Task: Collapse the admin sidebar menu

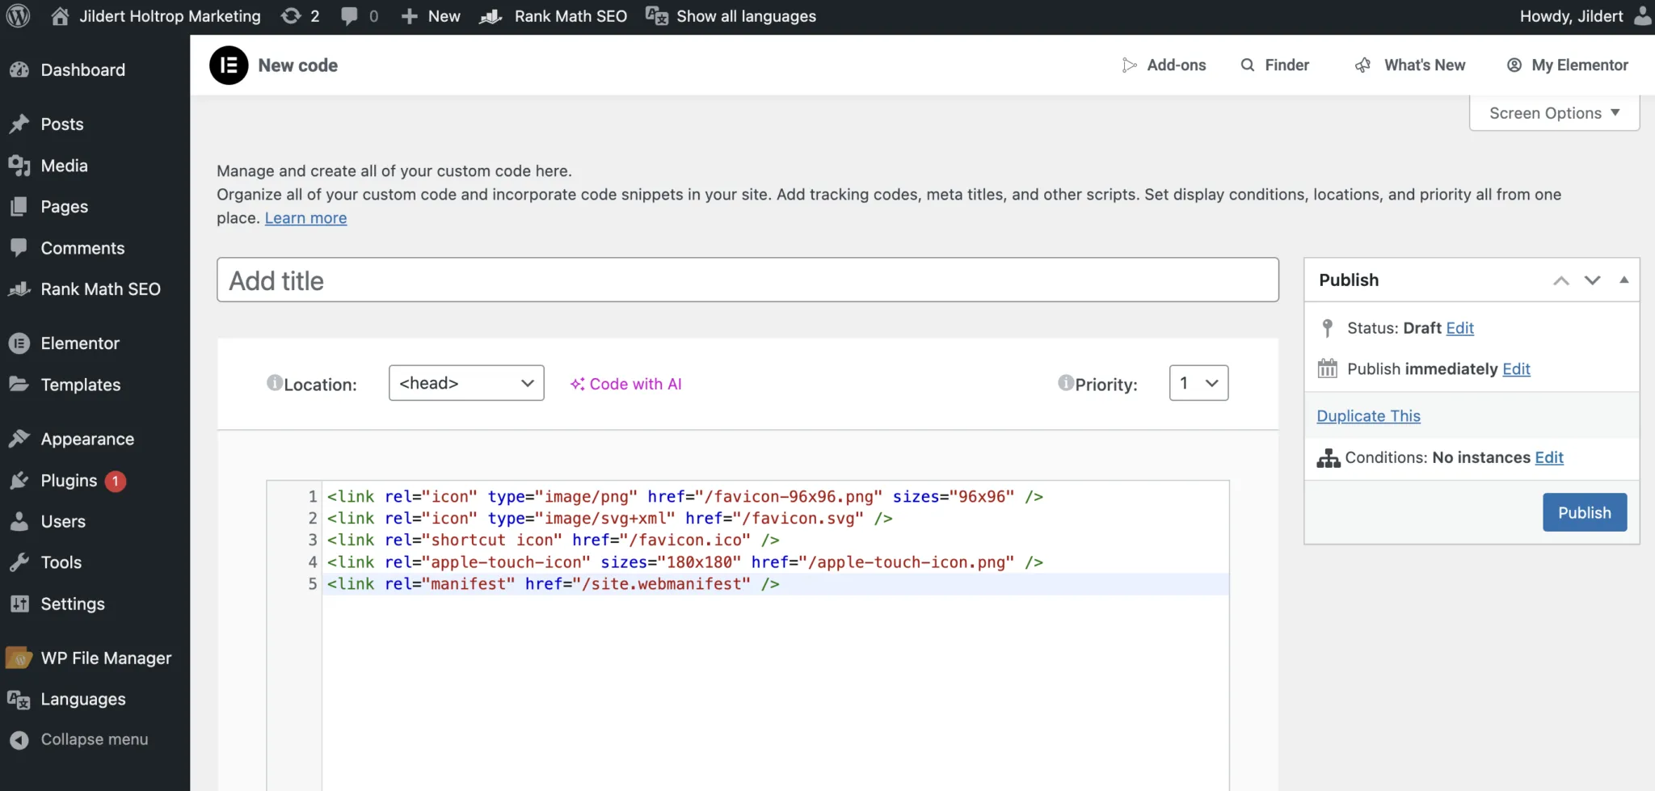Action: (x=95, y=738)
